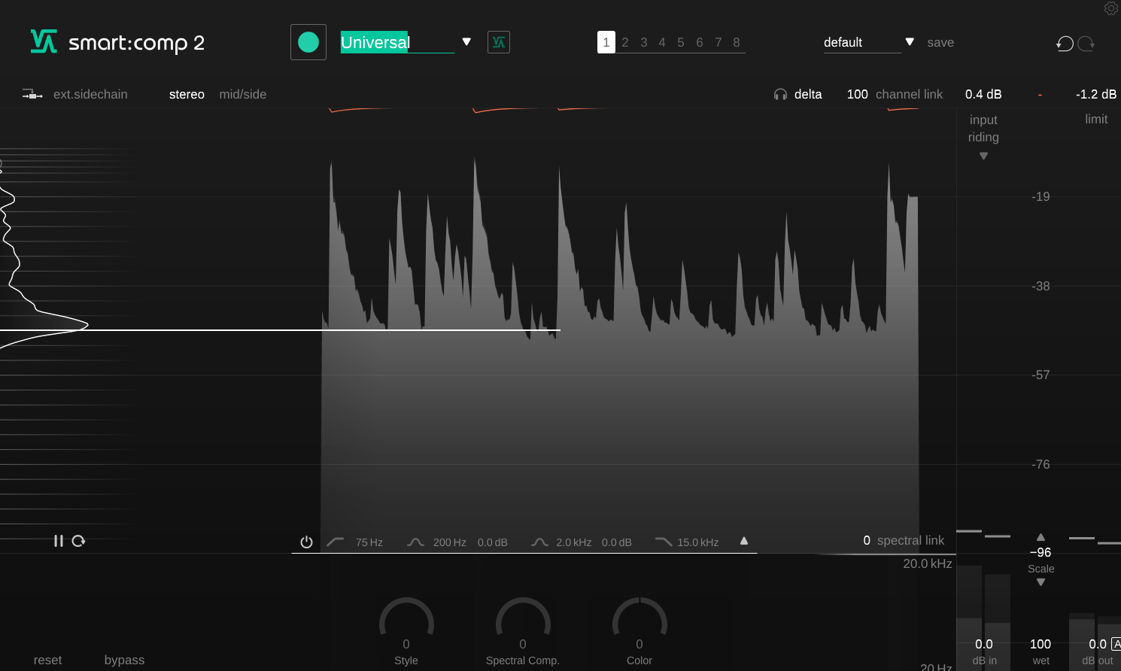Click the 20.0 kHz label
Viewport: 1121px width, 671px height.
click(928, 563)
